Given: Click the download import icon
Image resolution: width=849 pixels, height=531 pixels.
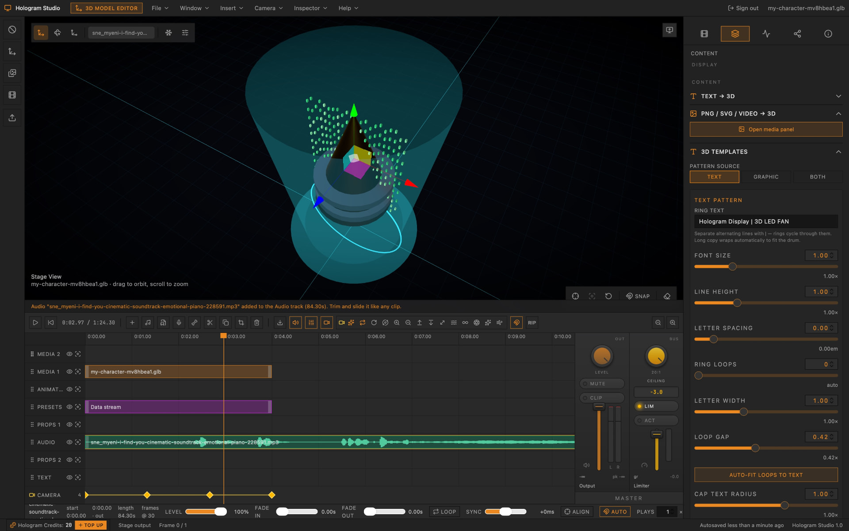Looking at the screenshot, I should click(x=280, y=323).
